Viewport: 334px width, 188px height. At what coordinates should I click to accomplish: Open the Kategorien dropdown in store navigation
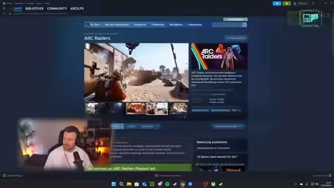click(x=140, y=25)
